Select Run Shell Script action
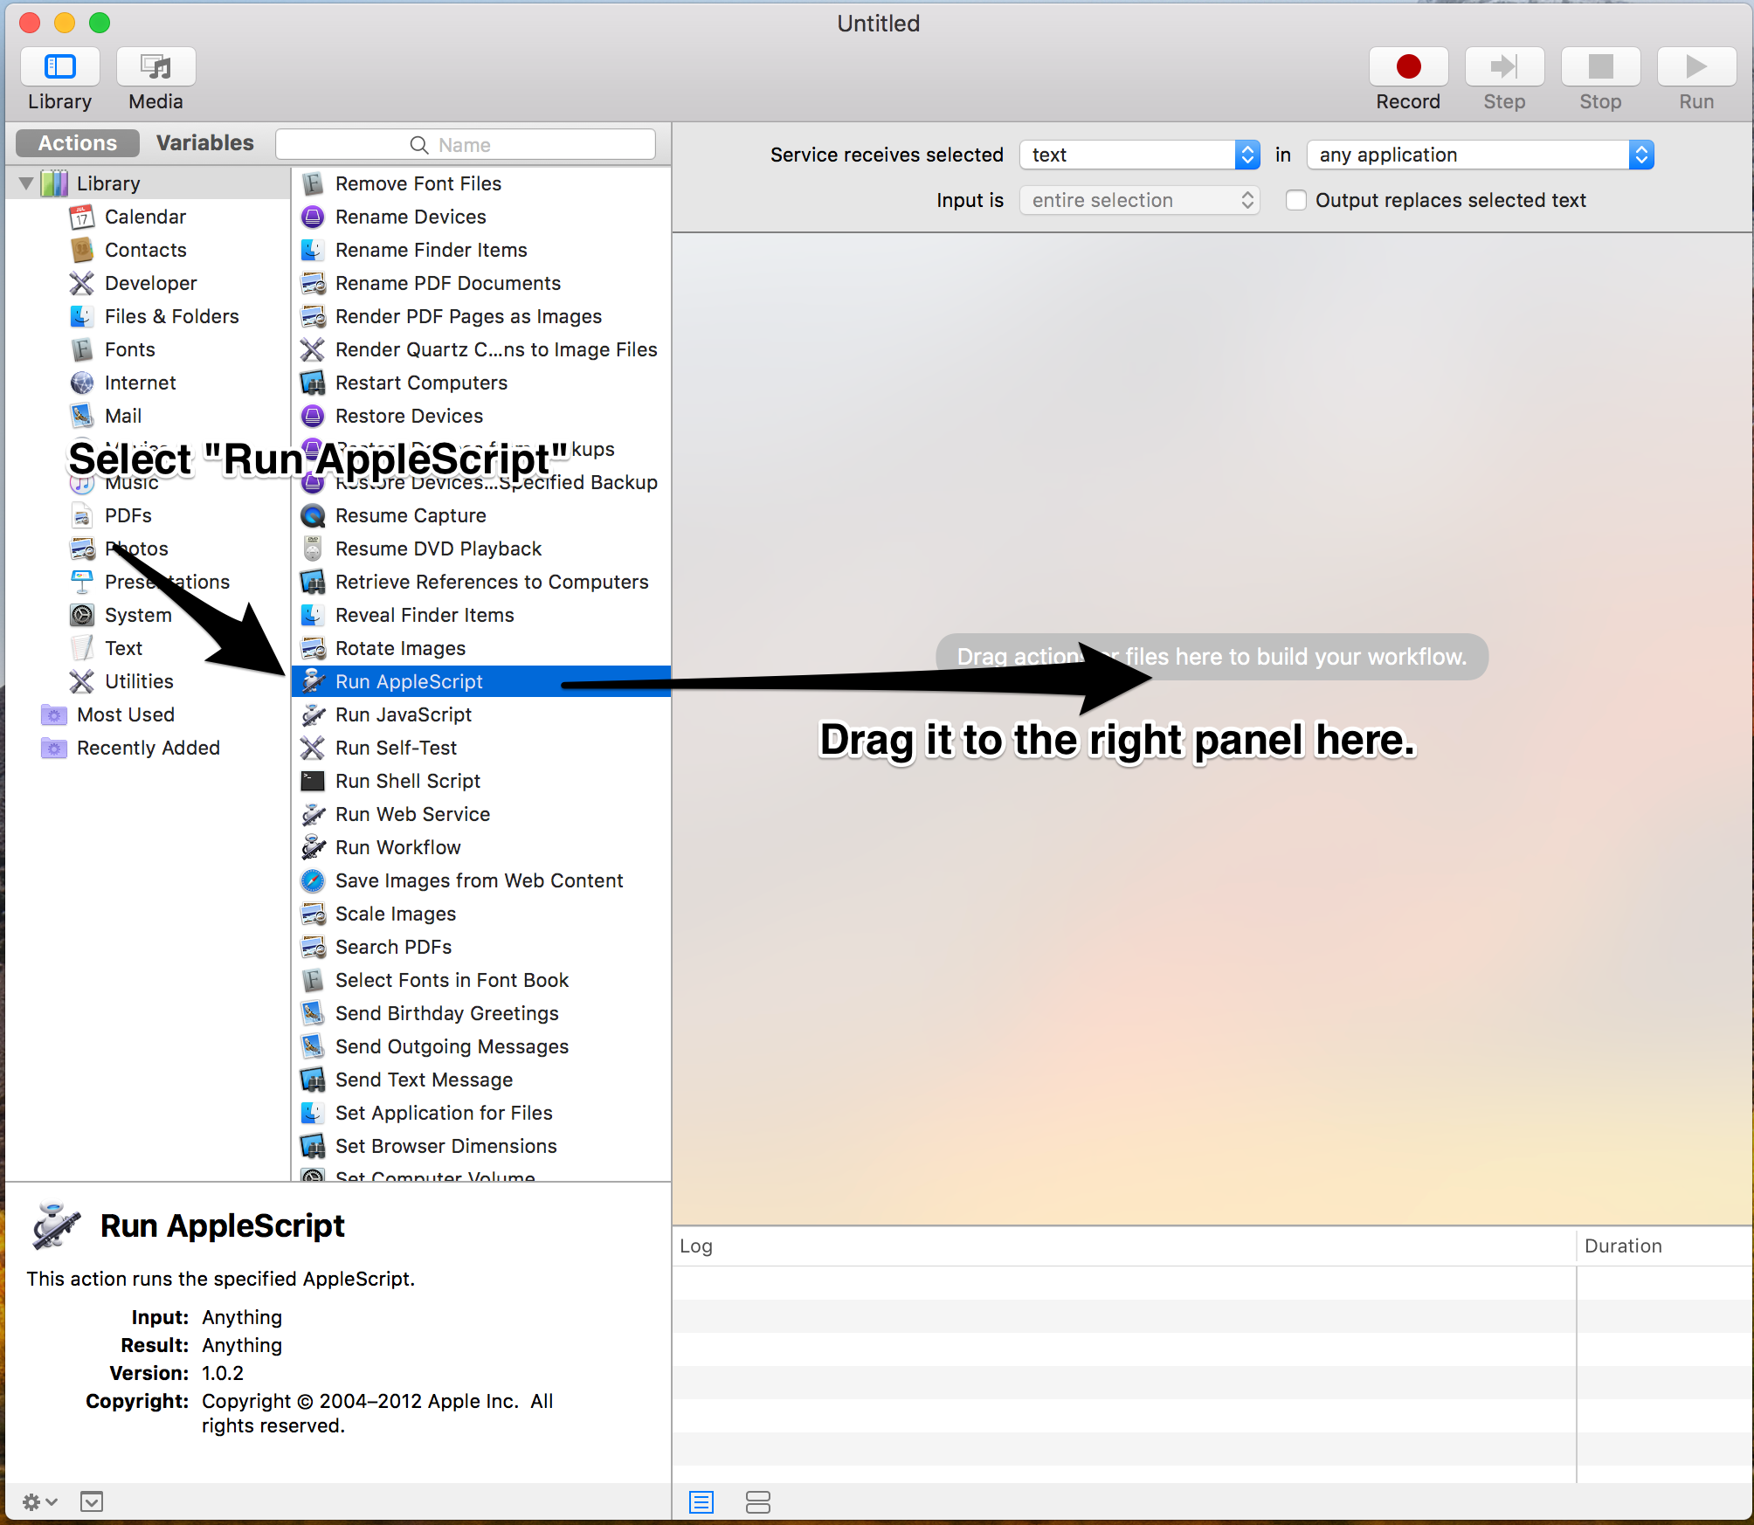 [x=407, y=781]
